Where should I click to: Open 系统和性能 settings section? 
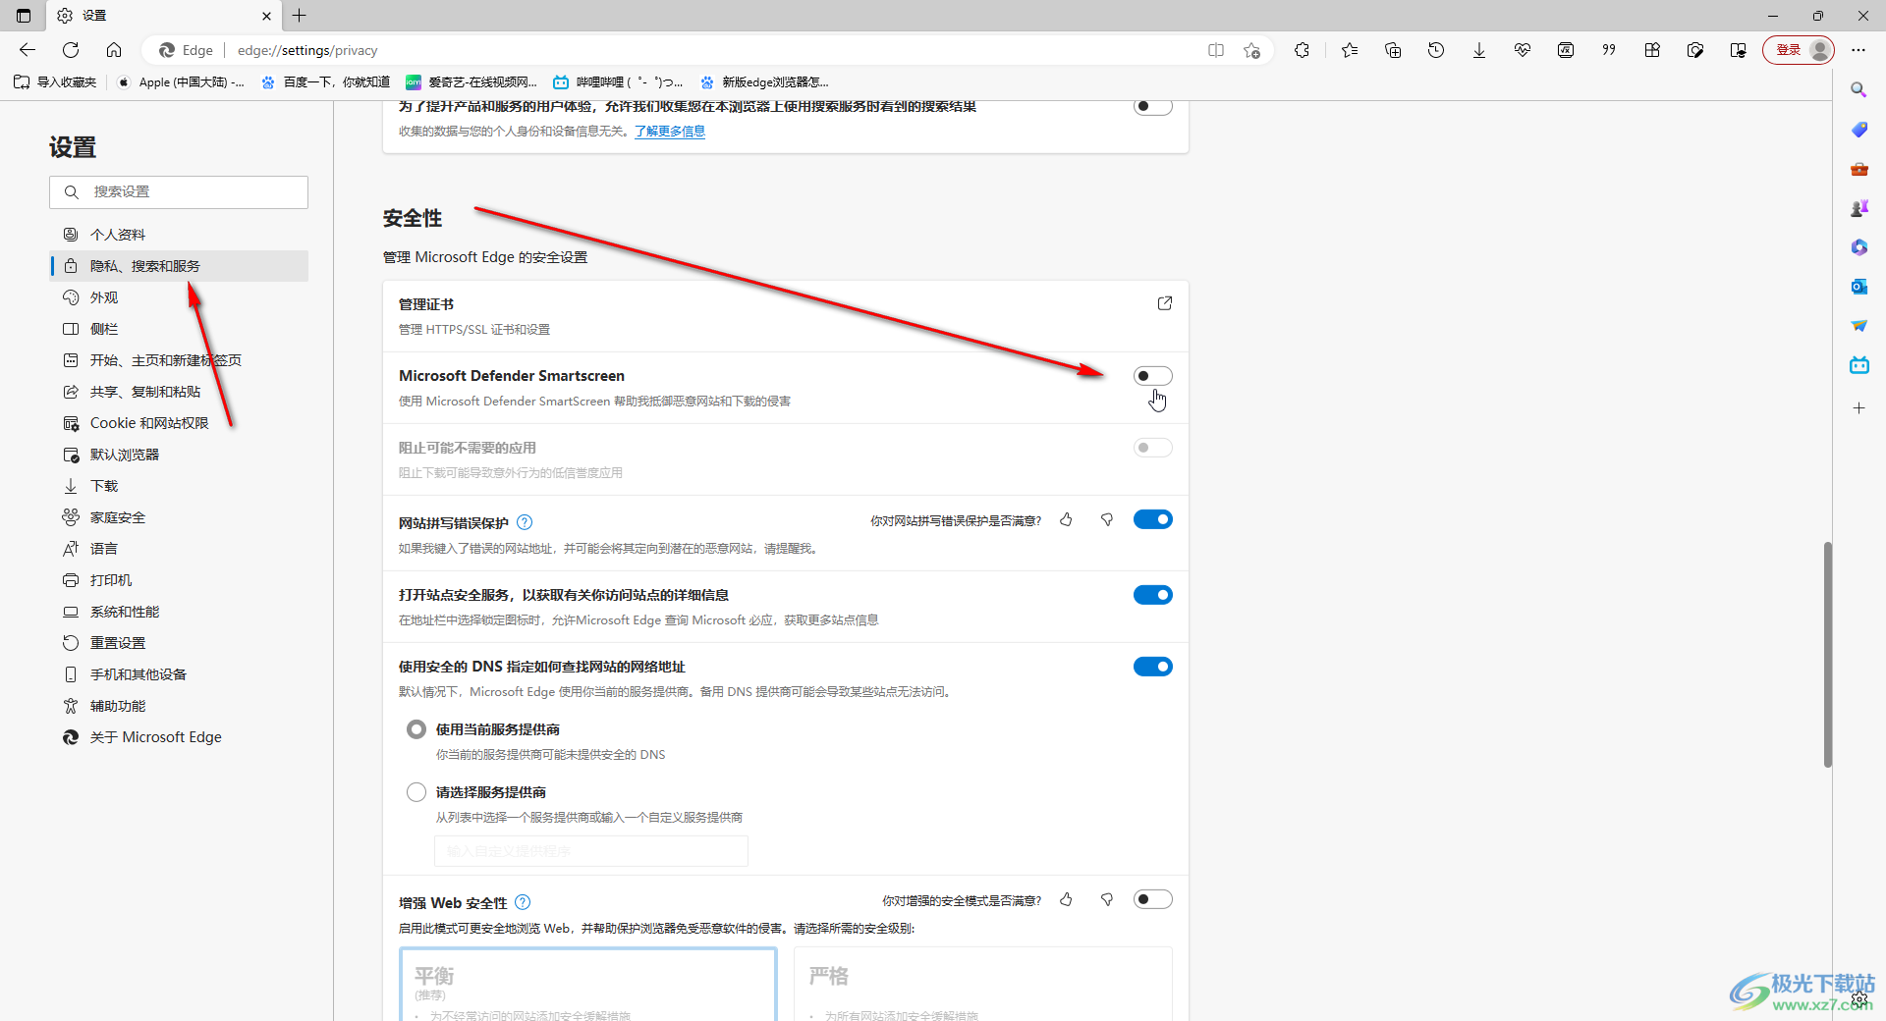click(x=179, y=612)
